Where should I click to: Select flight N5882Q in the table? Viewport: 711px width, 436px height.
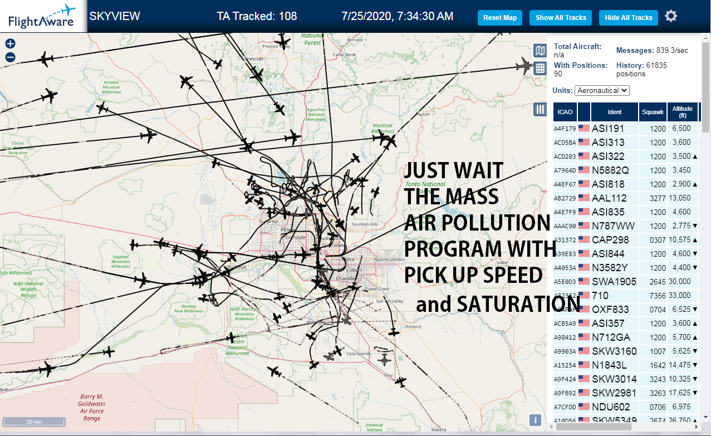[610, 170]
